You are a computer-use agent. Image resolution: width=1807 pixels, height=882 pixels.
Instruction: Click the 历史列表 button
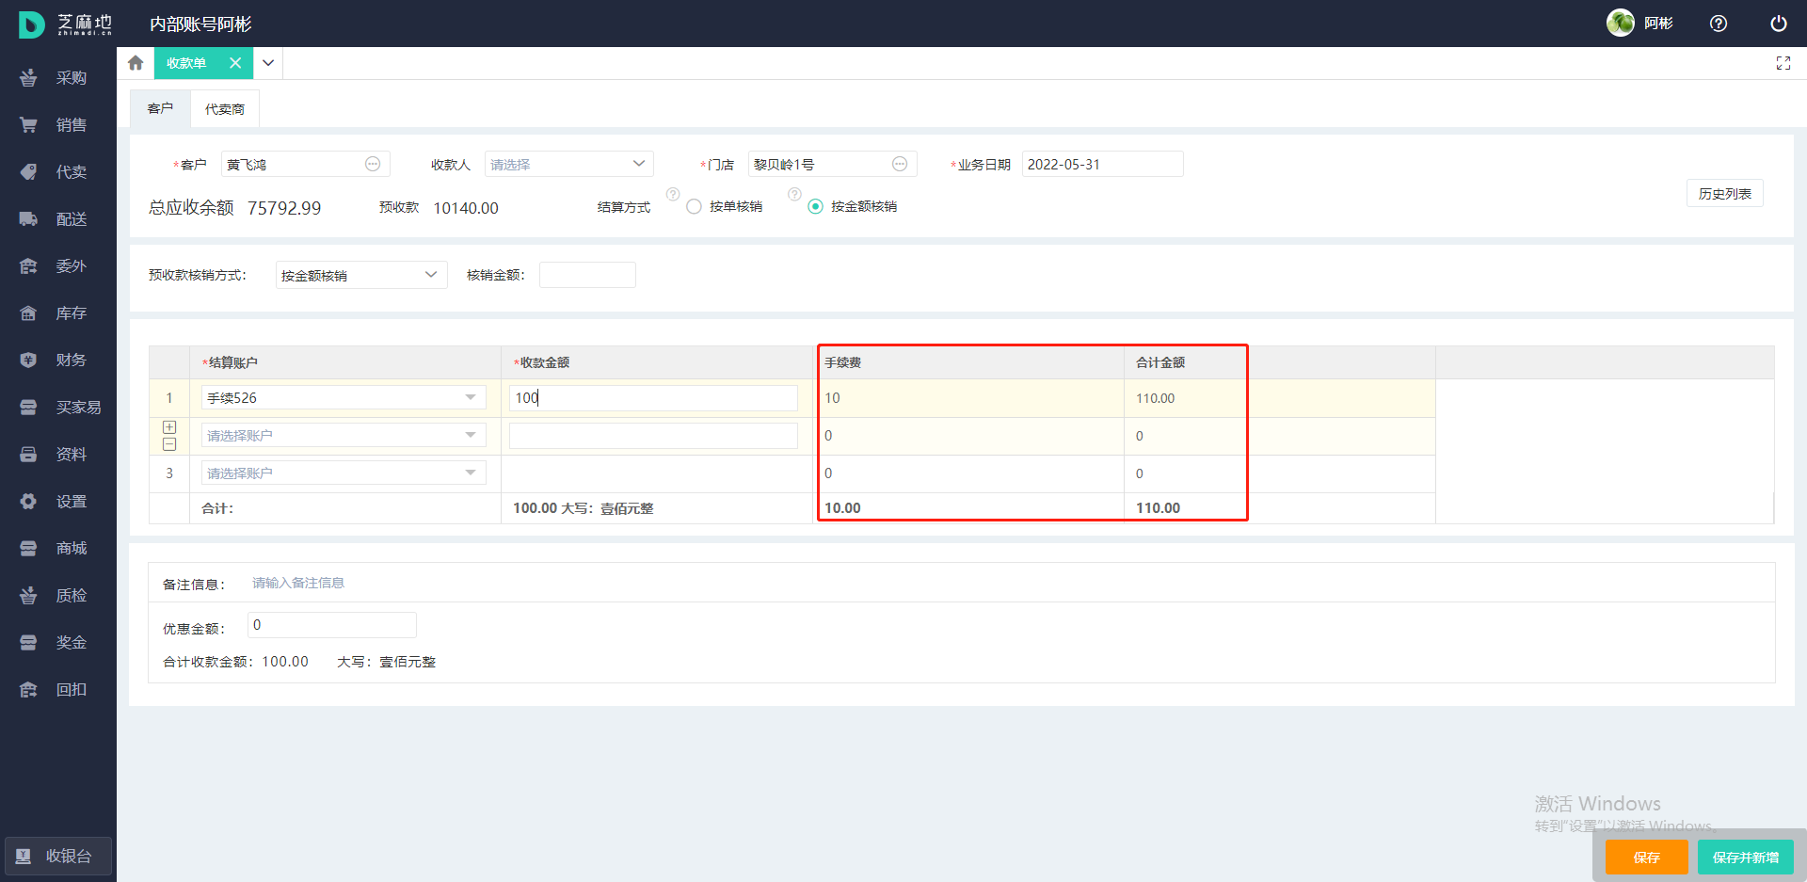point(1725,194)
